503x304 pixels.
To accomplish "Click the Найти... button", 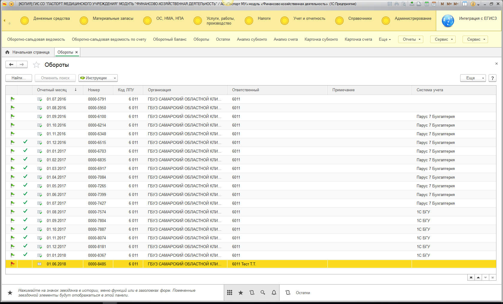I will 18,78.
